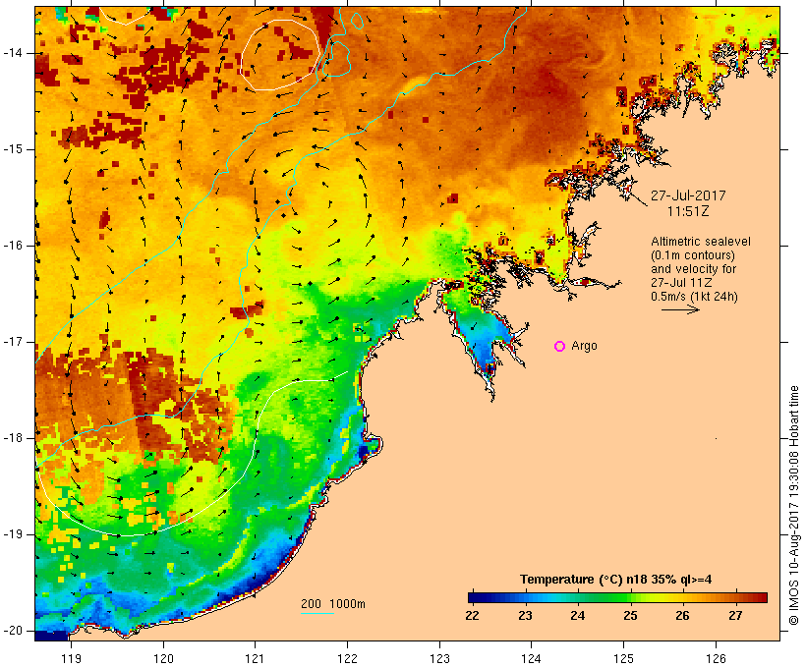
Task: Click the 'Altimetric sealevel' caption line
Action: tap(701, 242)
